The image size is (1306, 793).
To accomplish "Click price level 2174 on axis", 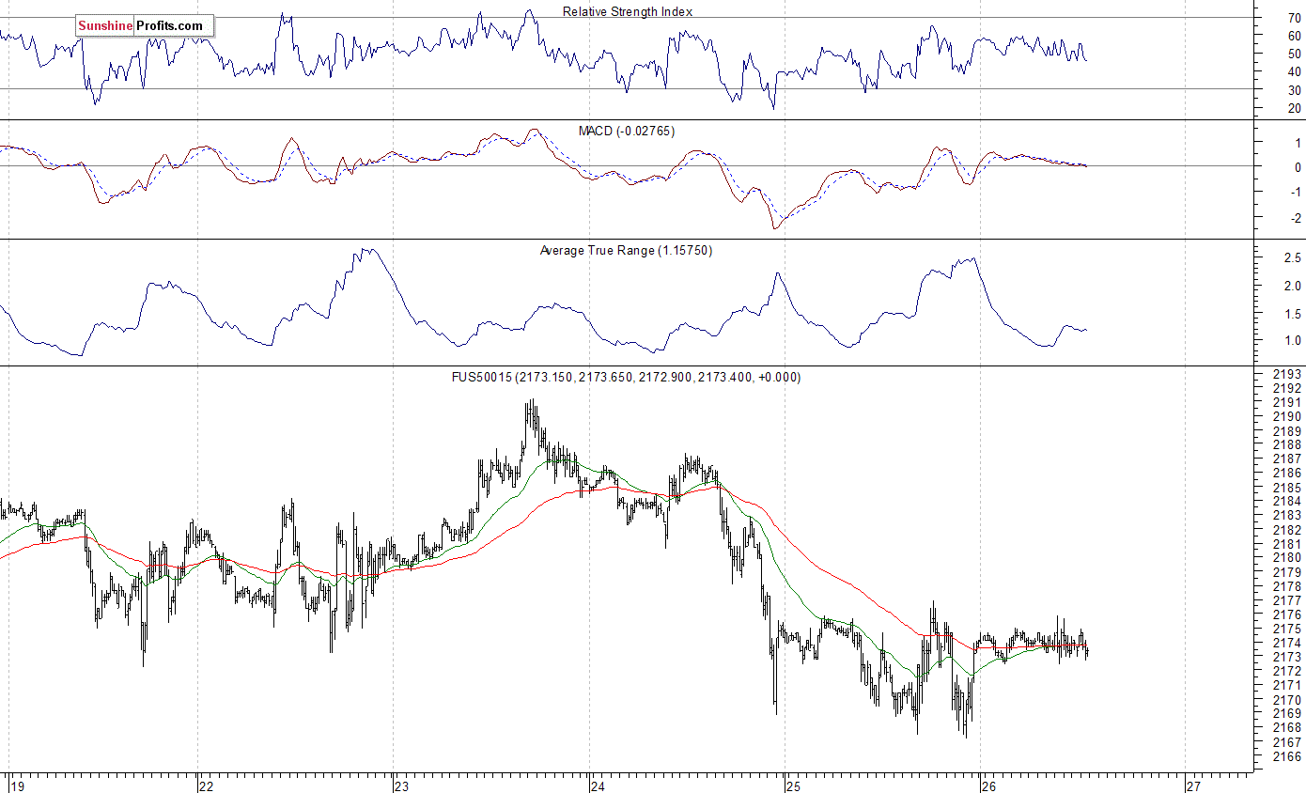I will coord(1288,643).
